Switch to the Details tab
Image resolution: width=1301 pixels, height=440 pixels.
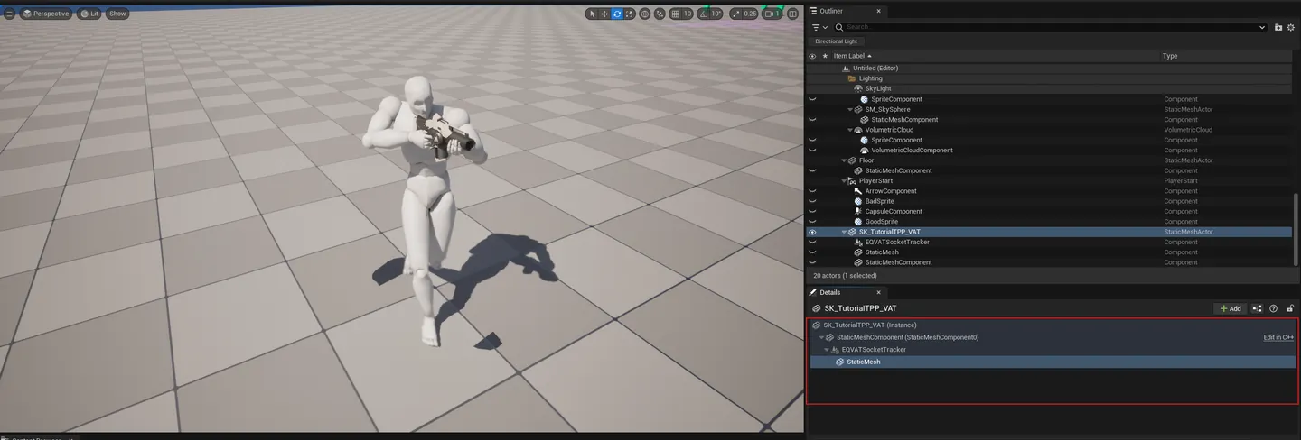pyautogui.click(x=829, y=292)
